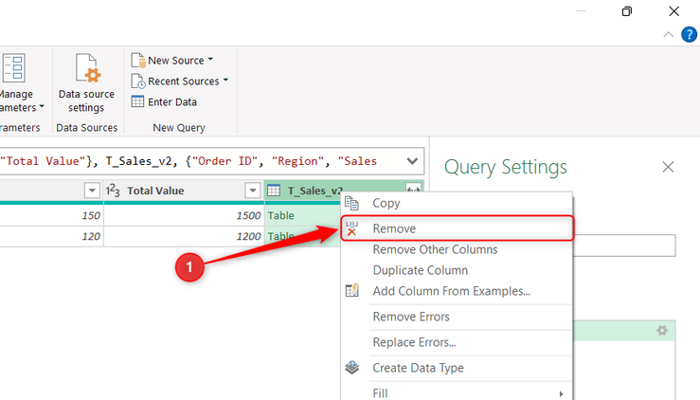Click the New Source icon

pyautogui.click(x=138, y=61)
